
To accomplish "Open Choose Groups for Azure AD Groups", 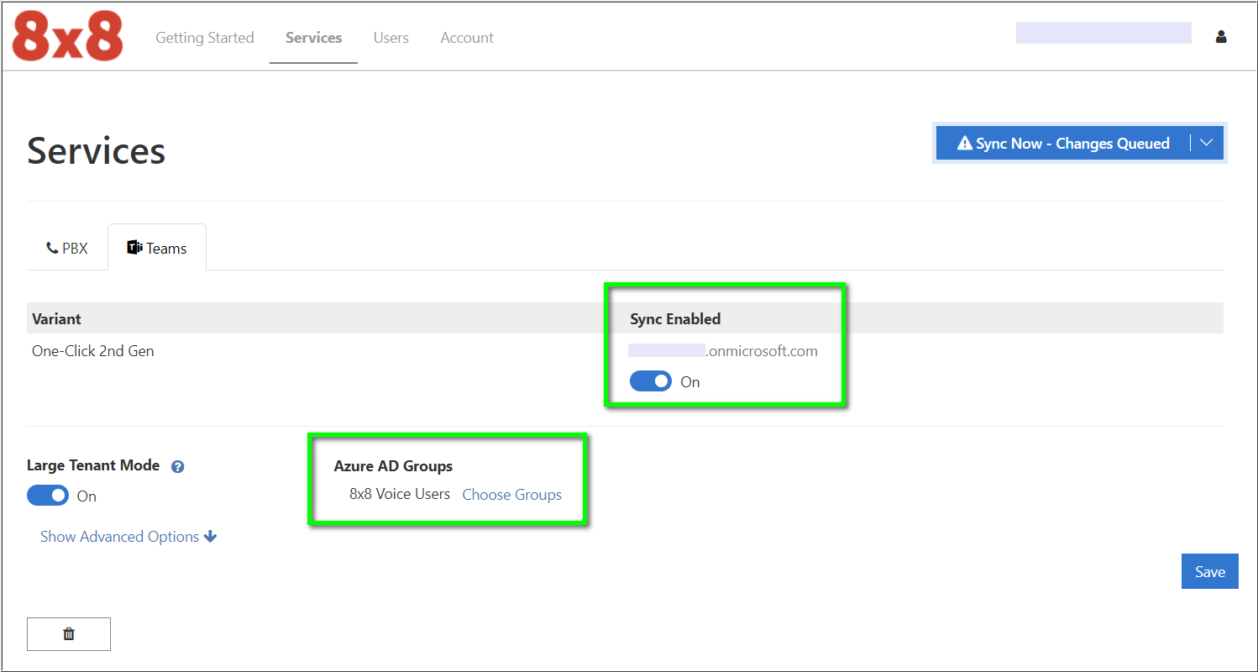I will pyautogui.click(x=512, y=494).
